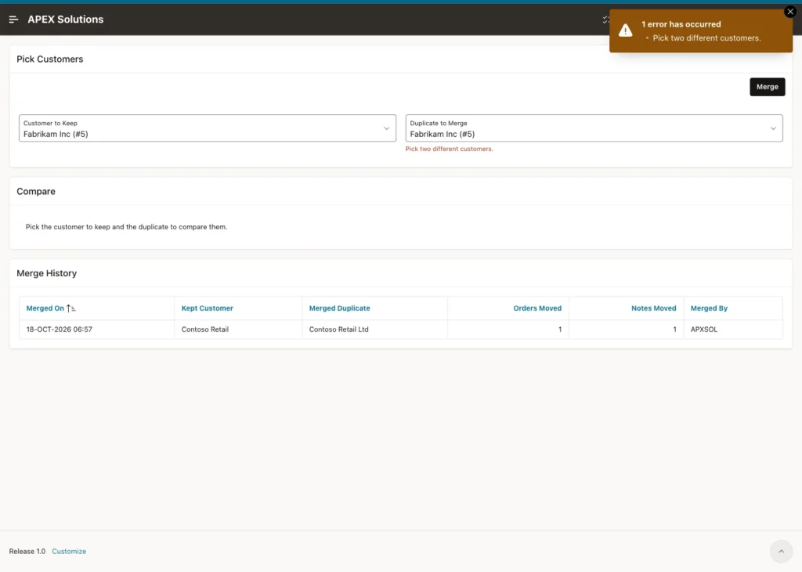Image resolution: width=802 pixels, height=572 pixels.
Task: Click the Customize link in footer
Action: tap(69, 551)
